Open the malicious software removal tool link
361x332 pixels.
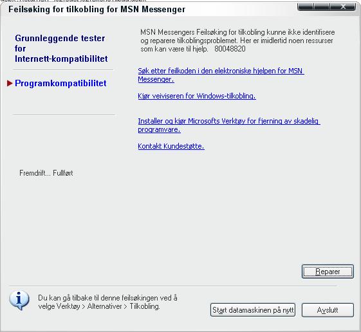[x=229, y=125]
